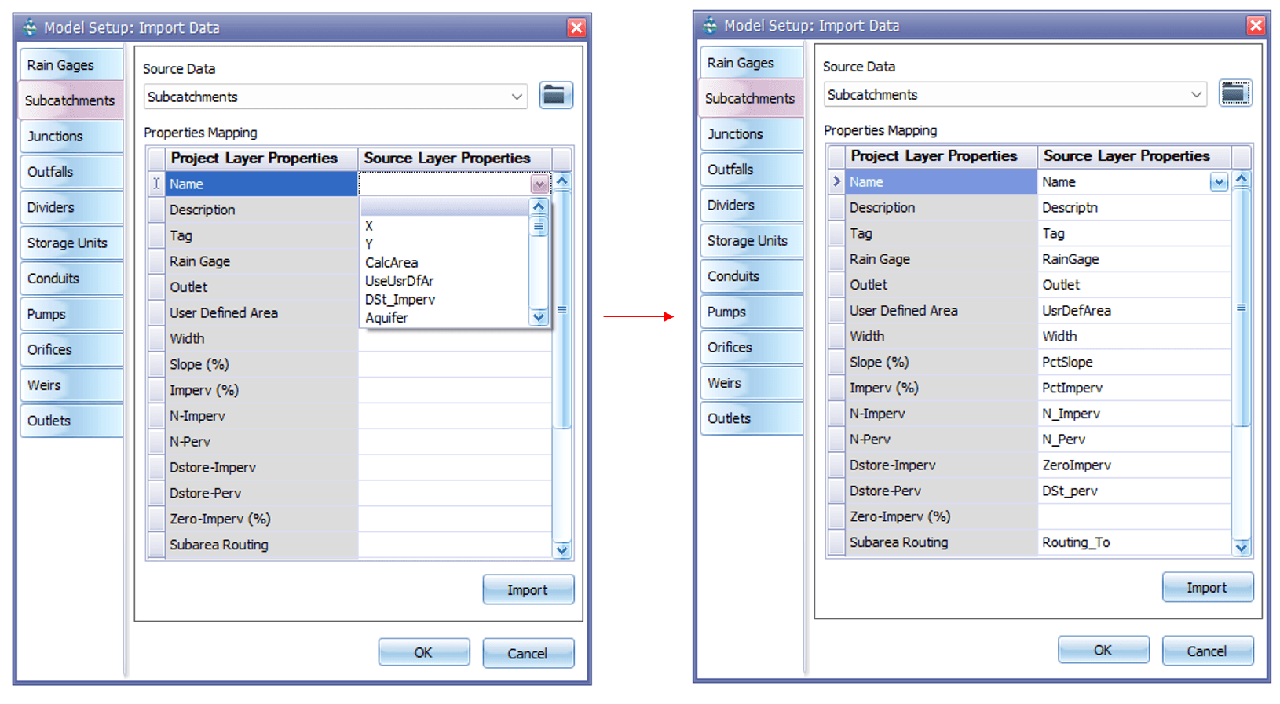Viewport: 1280px width, 704px height.
Task: Open the source data folder in left window
Action: coord(556,96)
